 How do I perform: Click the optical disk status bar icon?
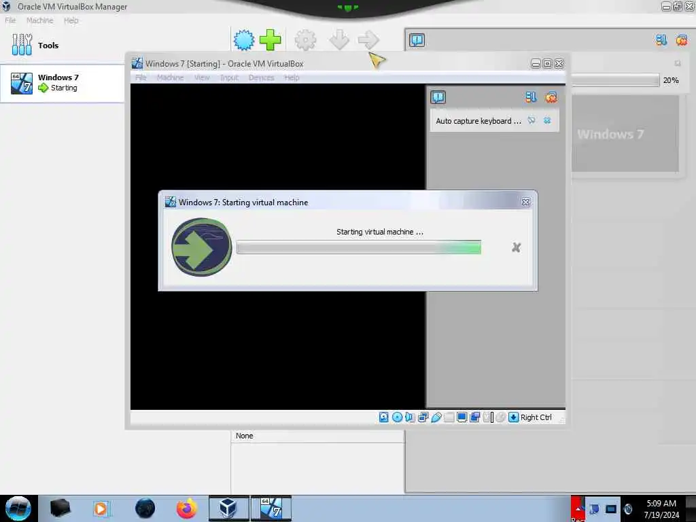(x=397, y=417)
